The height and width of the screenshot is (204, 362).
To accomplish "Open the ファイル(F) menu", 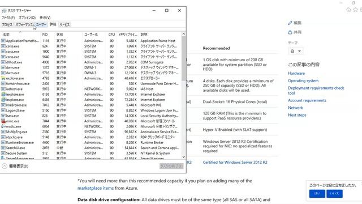I will pyautogui.click(x=8, y=18).
